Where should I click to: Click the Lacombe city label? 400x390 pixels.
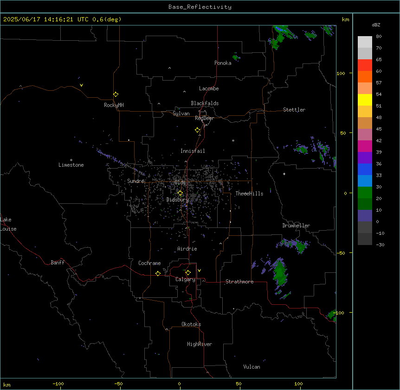[x=209, y=88]
